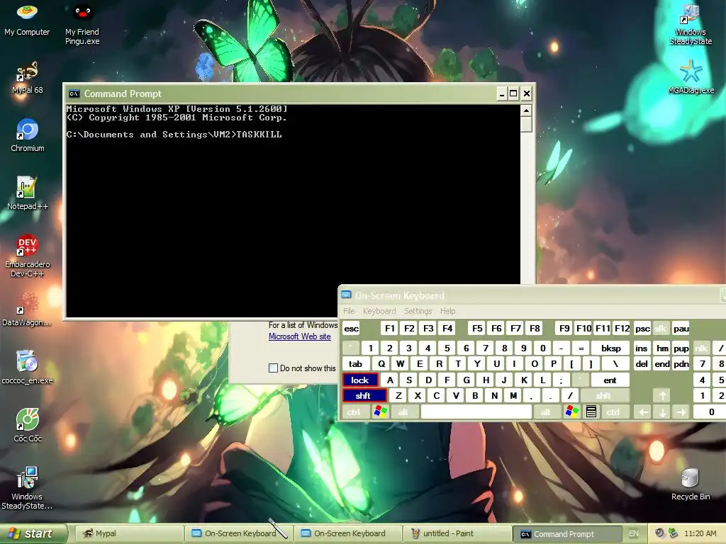The width and height of the screenshot is (726, 544).
Task: Click Command Prompt title bar icon
Action: pos(74,94)
